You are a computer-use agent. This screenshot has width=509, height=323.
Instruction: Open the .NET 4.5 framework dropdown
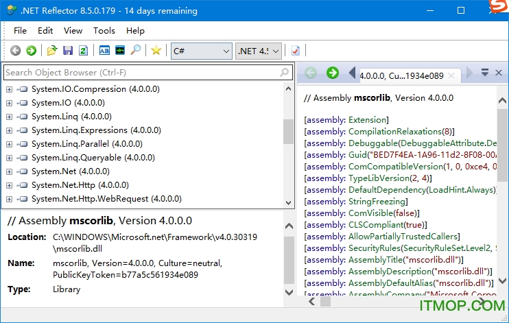tap(259, 51)
